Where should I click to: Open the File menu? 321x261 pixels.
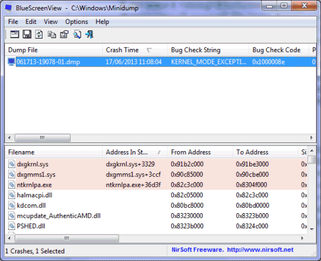13,22
